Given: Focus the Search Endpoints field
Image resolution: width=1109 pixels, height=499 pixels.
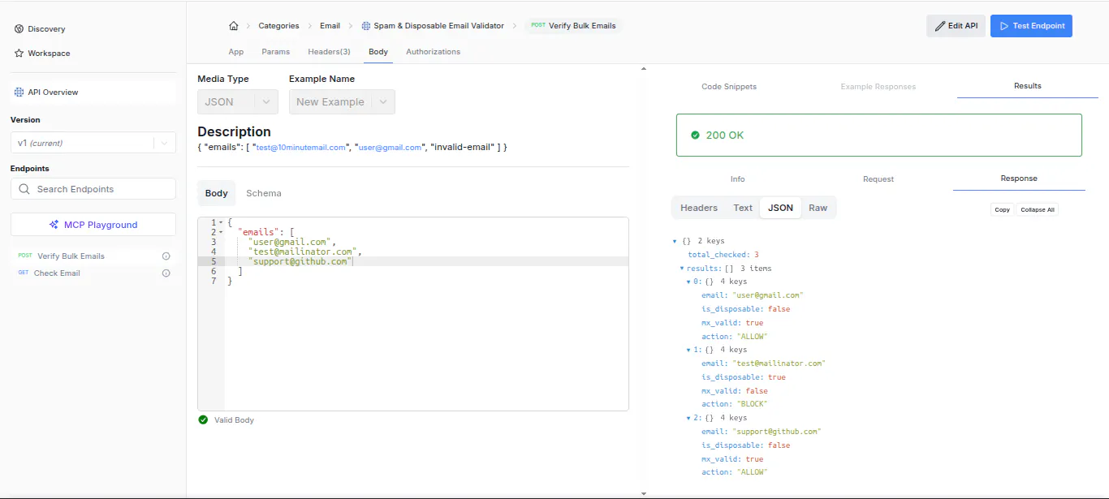Looking at the screenshot, I should [93, 189].
